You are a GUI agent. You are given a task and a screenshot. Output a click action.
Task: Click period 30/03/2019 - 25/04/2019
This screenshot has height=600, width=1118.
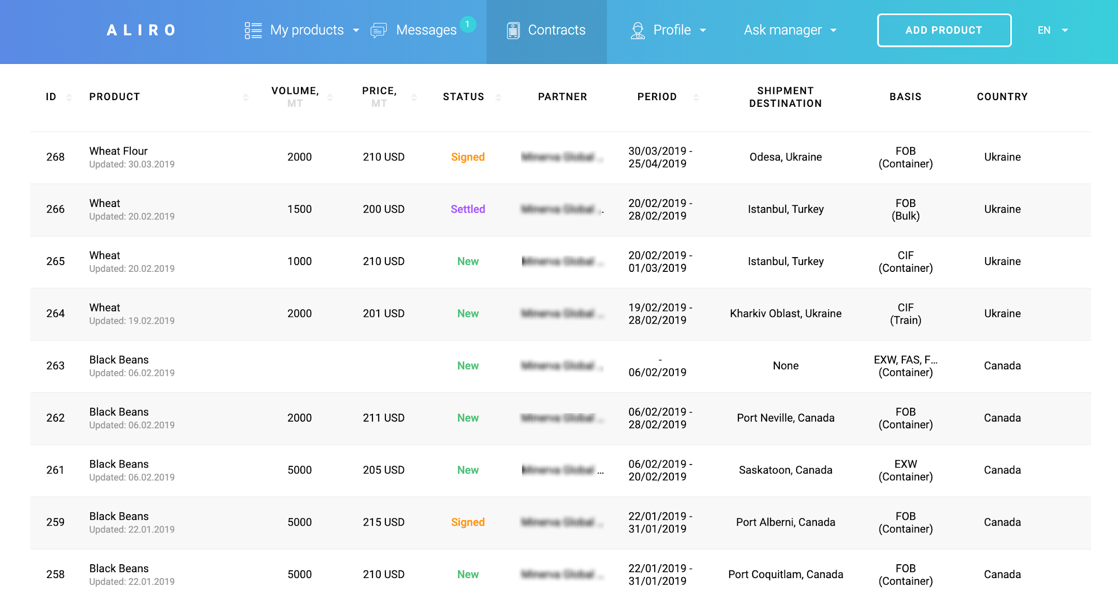coord(660,157)
